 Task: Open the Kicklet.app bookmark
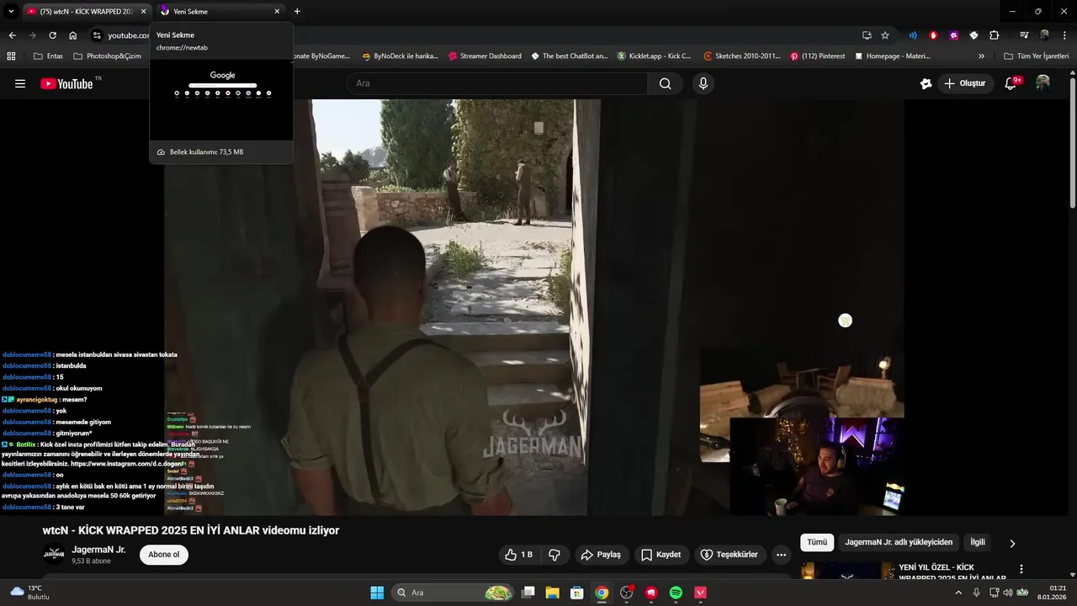[654, 56]
